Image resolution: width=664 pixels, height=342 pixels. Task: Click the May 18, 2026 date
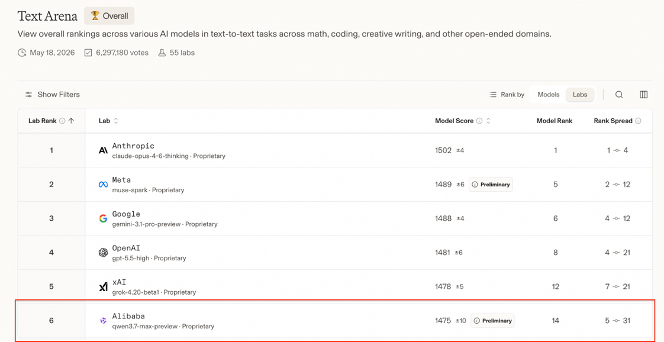52,53
